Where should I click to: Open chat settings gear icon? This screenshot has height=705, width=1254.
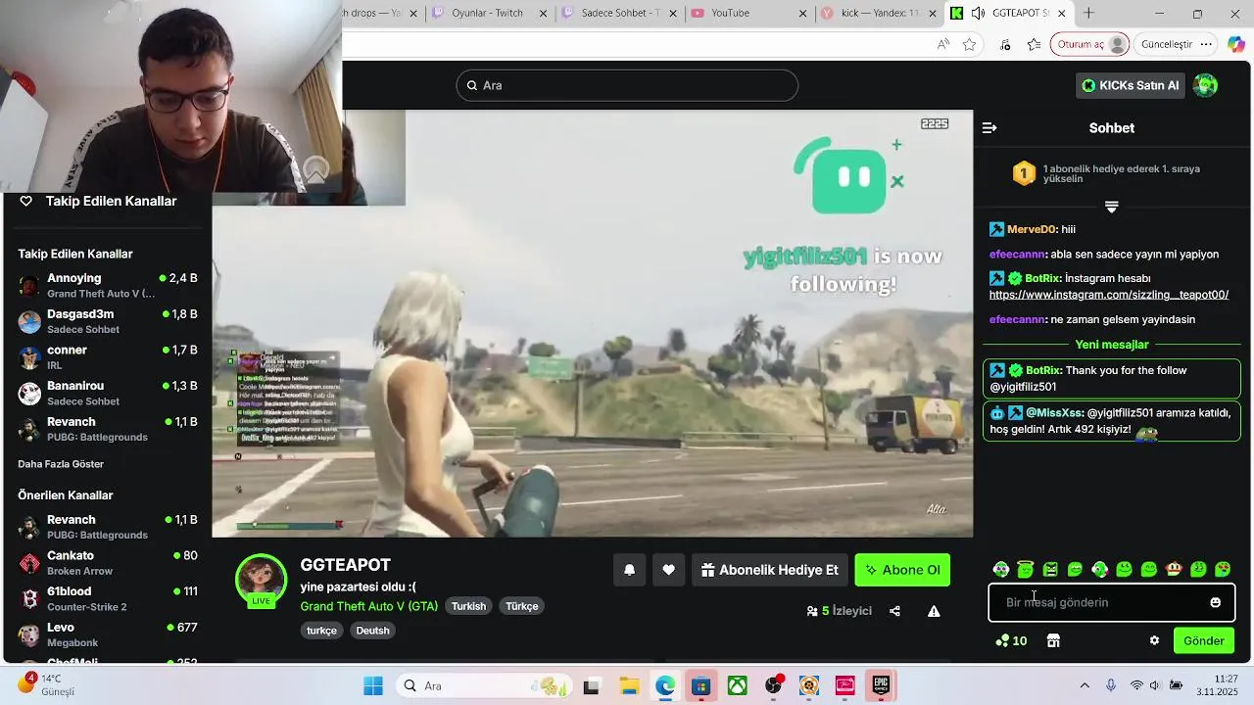[1154, 640]
